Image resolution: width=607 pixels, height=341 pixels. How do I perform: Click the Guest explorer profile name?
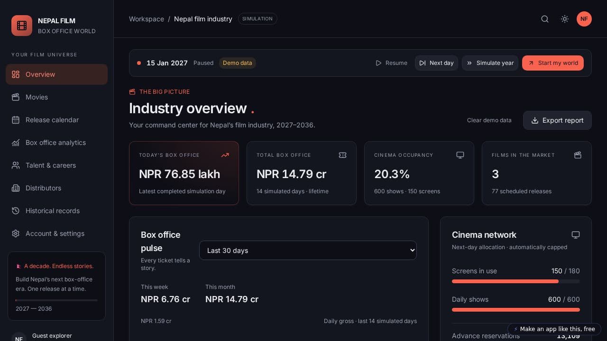click(52, 336)
